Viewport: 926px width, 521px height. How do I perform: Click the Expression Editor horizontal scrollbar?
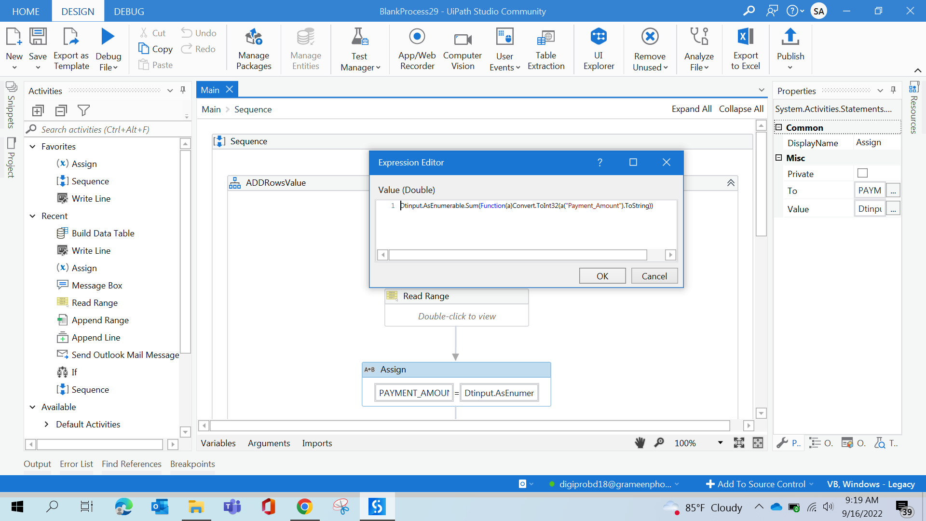tap(517, 255)
